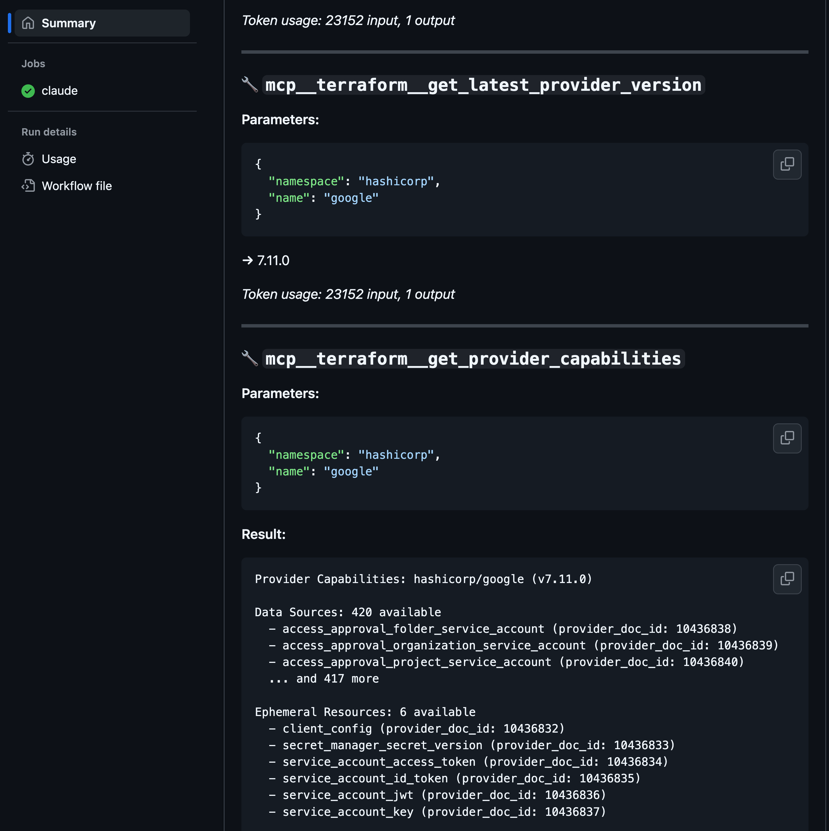
Task: Click the Run details section header
Action: click(49, 132)
